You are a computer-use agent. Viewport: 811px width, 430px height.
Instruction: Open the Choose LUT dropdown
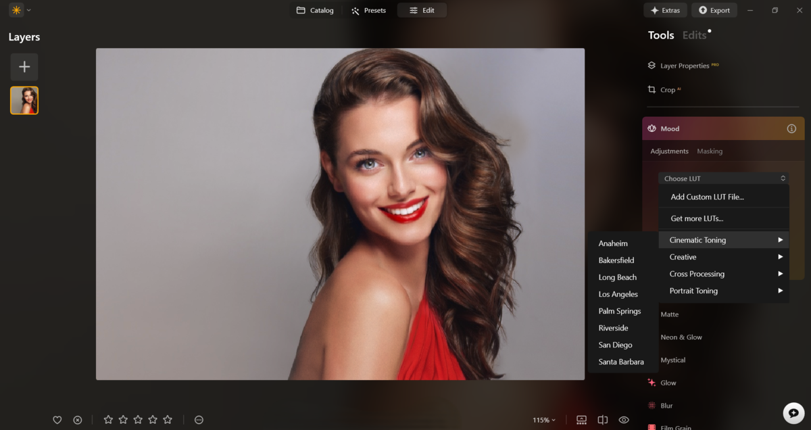[722, 178]
